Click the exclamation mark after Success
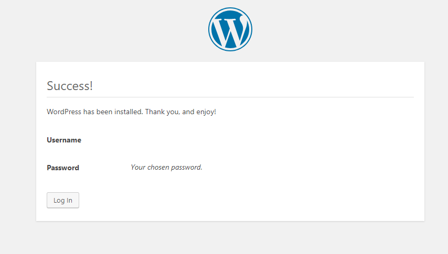 pyautogui.click(x=91, y=86)
